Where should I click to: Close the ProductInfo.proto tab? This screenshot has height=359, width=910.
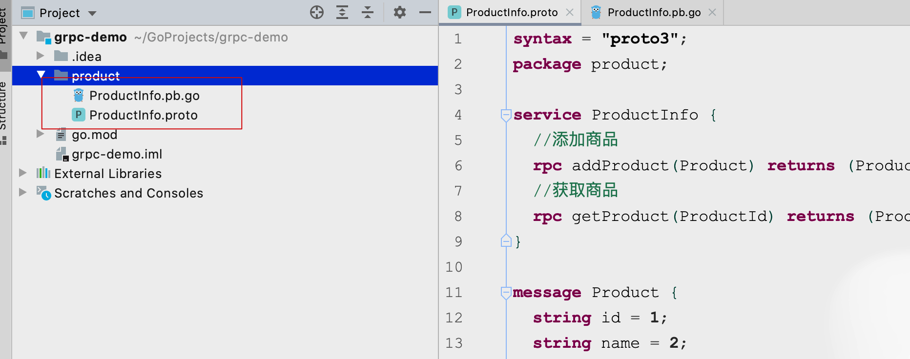tap(570, 13)
